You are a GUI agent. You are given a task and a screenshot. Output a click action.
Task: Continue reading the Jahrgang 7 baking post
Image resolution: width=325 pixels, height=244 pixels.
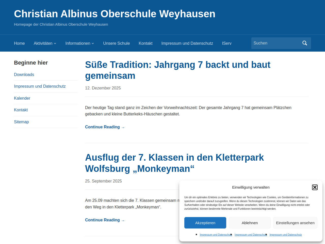(105, 127)
